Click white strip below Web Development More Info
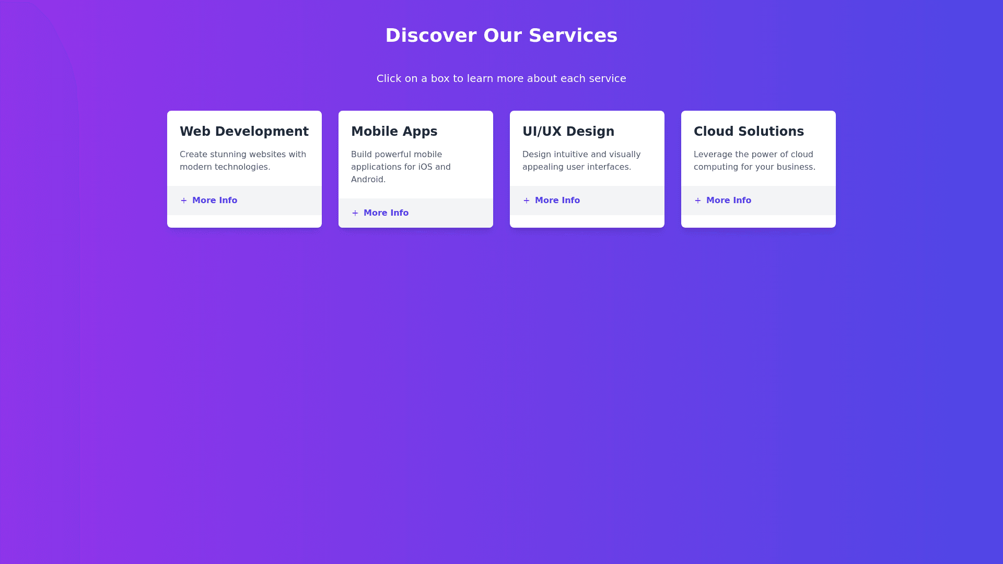Viewport: 1003px width, 564px height. (x=244, y=221)
